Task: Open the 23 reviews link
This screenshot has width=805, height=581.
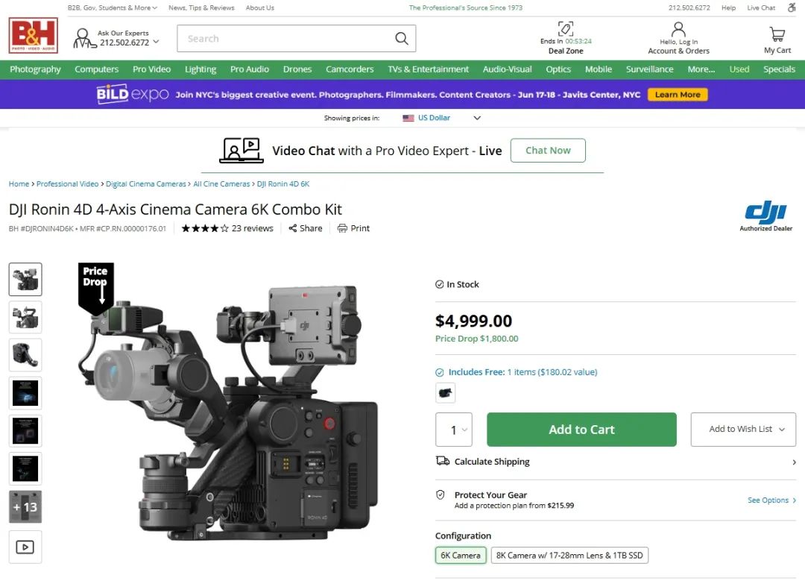Action: (253, 229)
